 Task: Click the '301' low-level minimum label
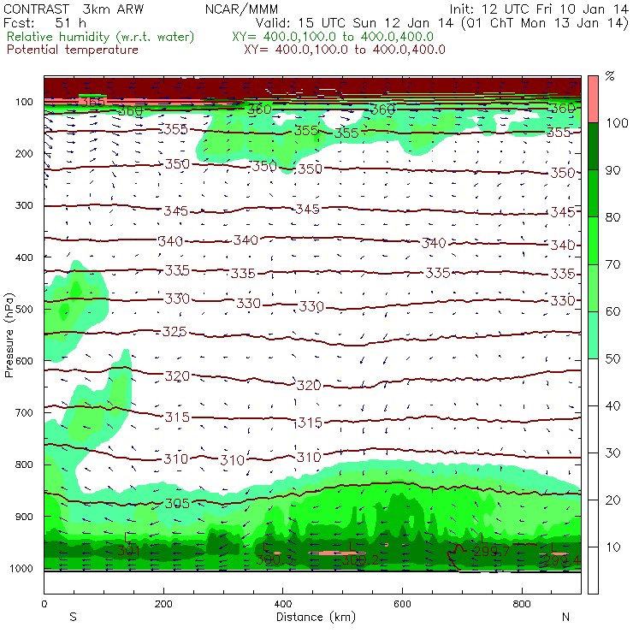click(x=128, y=550)
